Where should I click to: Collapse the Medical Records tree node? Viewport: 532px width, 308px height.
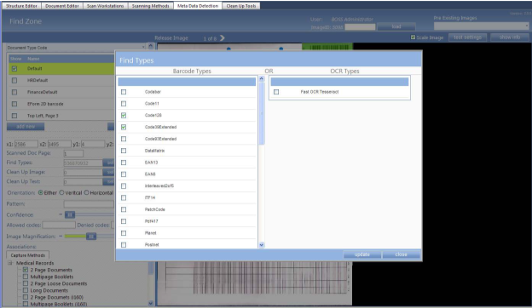click(x=10, y=263)
